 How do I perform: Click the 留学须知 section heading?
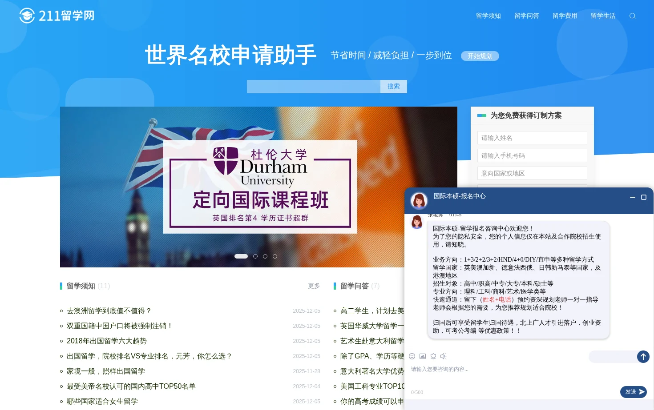coord(81,286)
